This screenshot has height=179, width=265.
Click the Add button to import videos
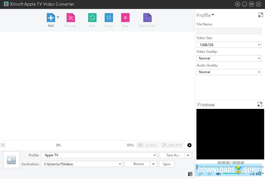tap(51, 18)
